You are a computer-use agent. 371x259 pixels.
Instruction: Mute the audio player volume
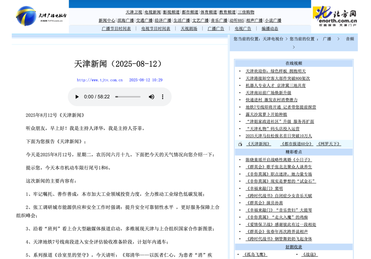point(151,97)
